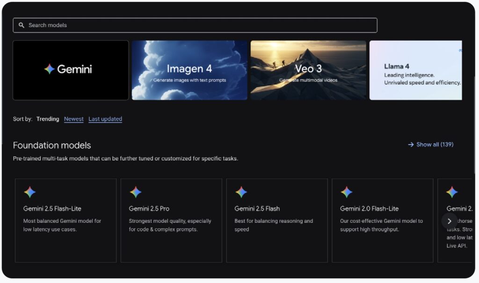Click the arrow icon beside Show all
The height and width of the screenshot is (283, 479).
411,145
